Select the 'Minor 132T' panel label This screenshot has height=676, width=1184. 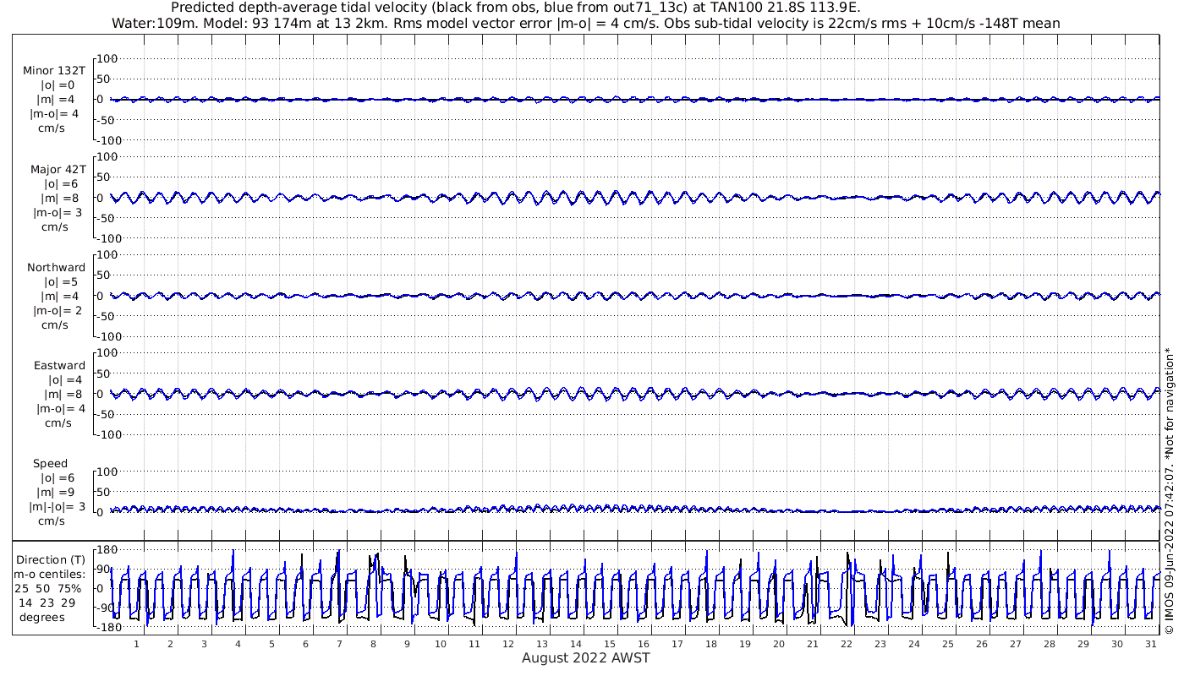54,71
